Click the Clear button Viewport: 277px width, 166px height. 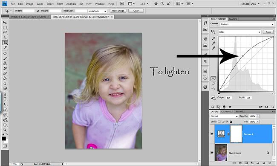tap(136, 11)
